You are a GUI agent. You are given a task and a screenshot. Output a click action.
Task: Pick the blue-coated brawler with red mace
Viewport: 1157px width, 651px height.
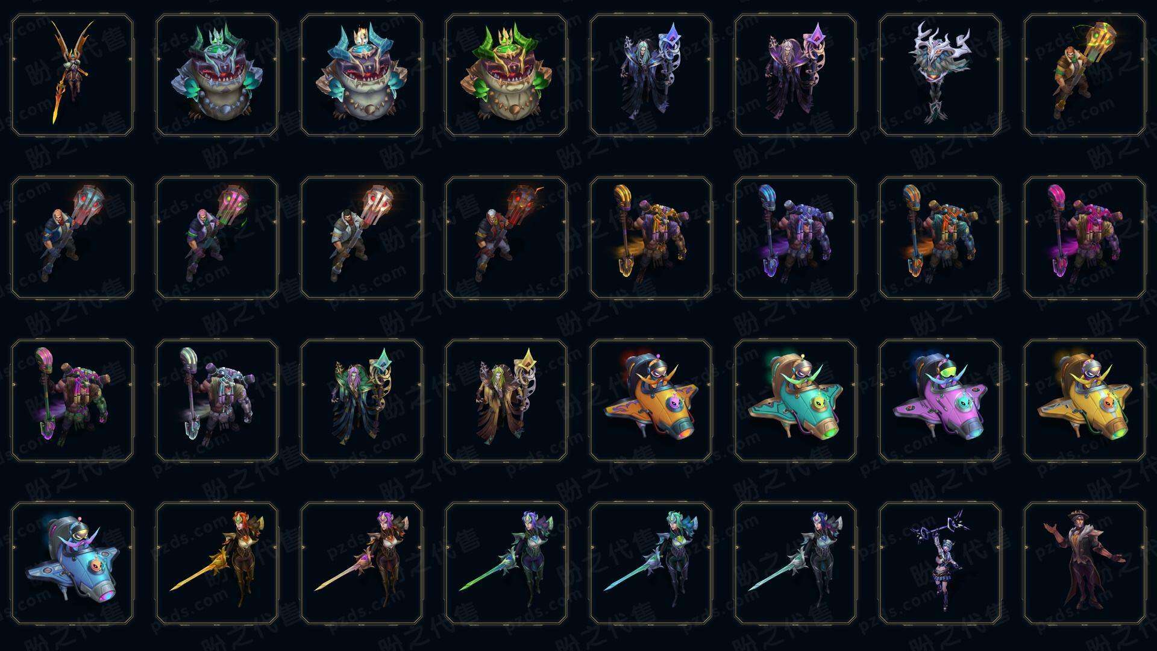click(72, 237)
